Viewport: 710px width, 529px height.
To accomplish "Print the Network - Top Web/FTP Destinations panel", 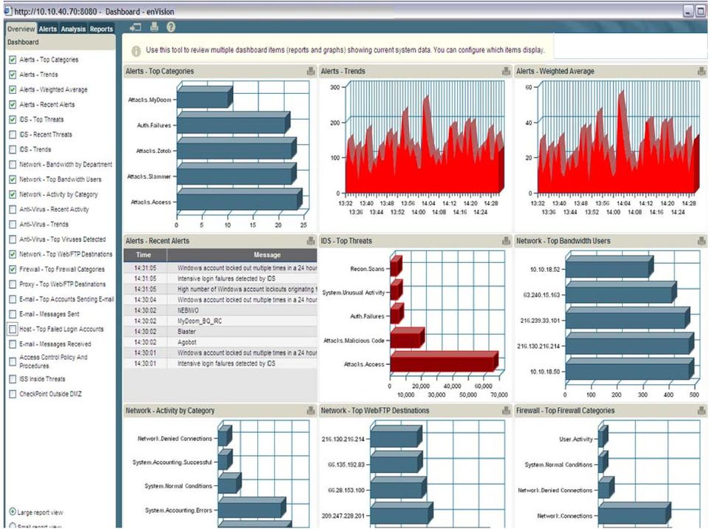I will 506,411.
